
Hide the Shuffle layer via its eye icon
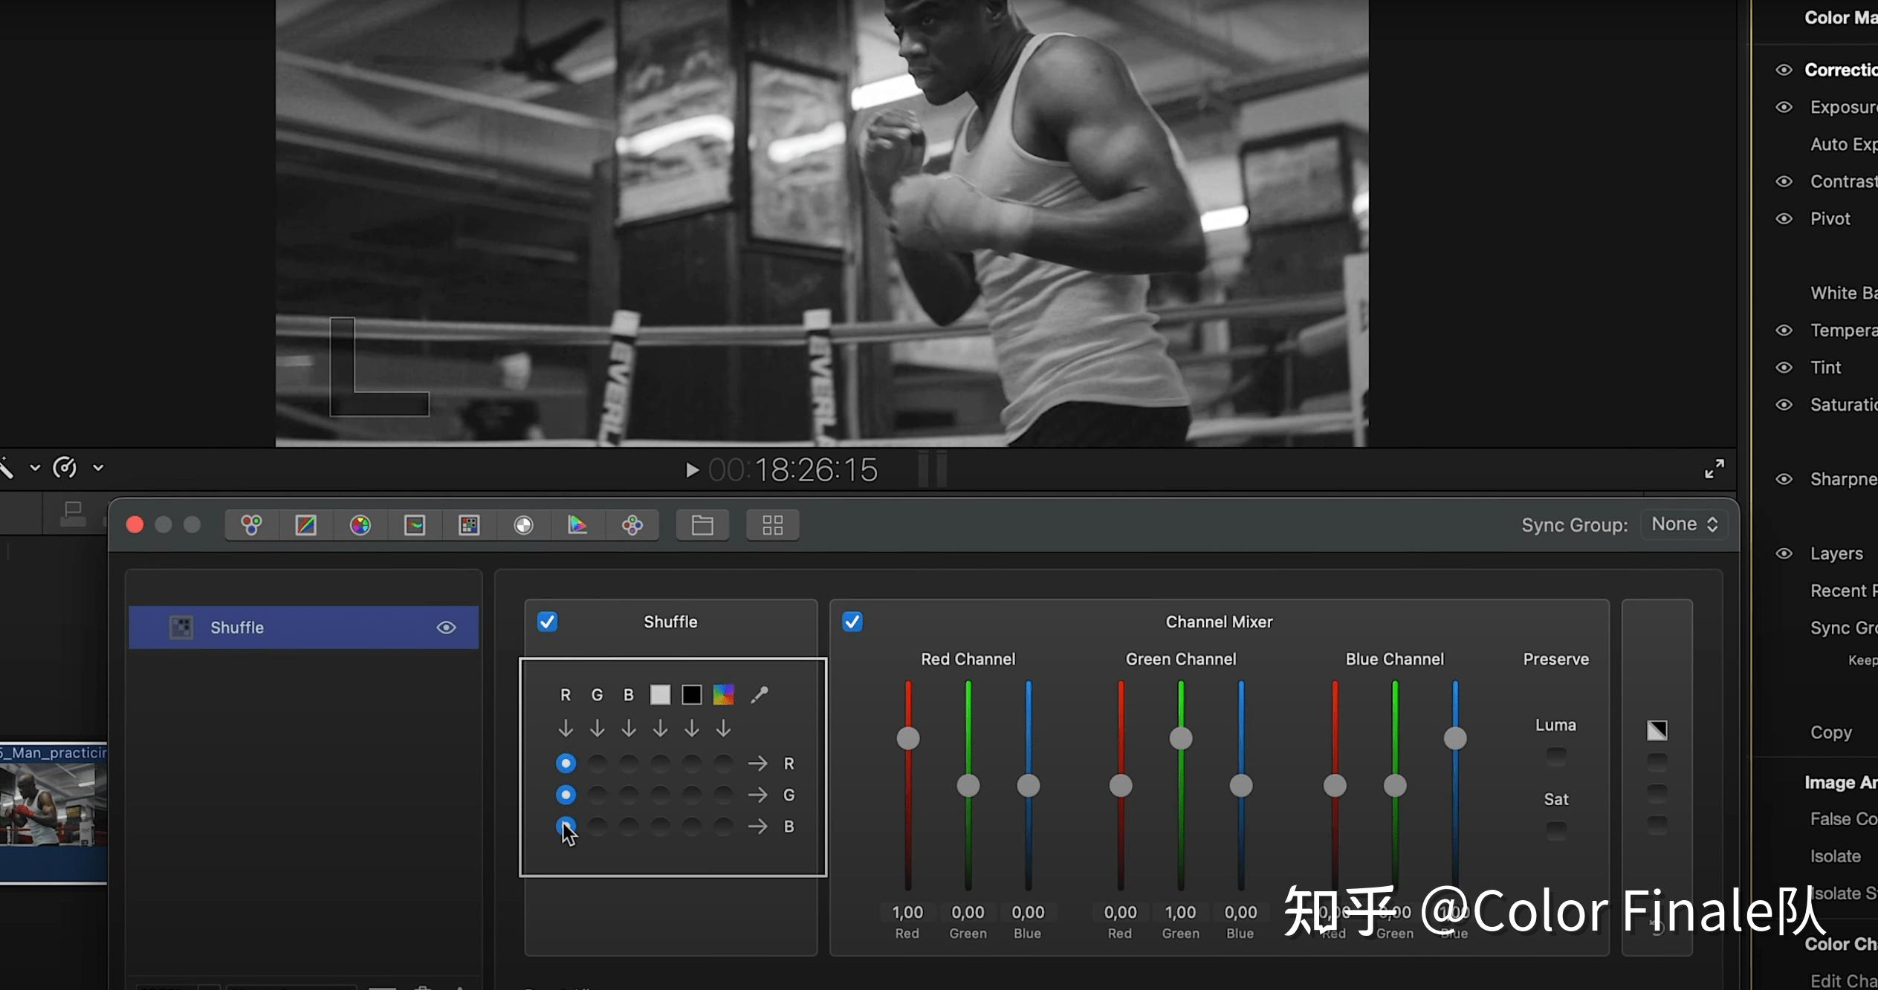tap(446, 628)
